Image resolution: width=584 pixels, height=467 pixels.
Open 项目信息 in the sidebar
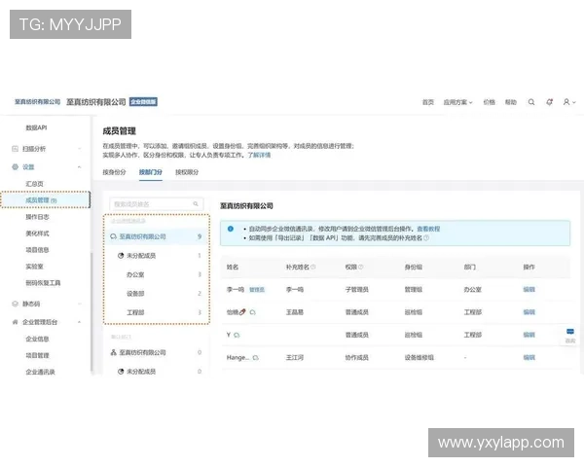click(37, 250)
